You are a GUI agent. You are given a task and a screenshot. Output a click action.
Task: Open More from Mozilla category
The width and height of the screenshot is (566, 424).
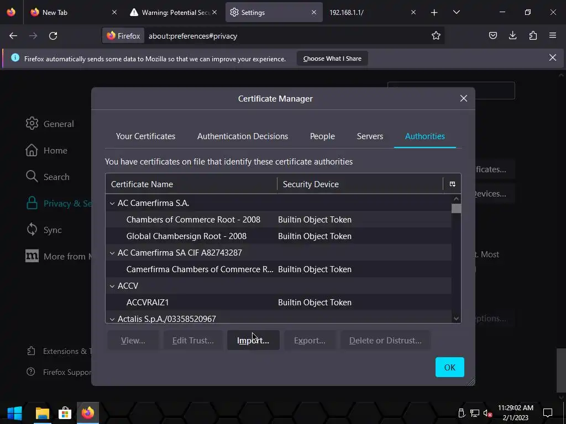click(x=59, y=256)
